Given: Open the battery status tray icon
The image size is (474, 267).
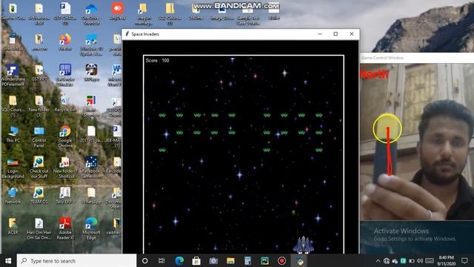Looking at the screenshot, I should pos(412,260).
